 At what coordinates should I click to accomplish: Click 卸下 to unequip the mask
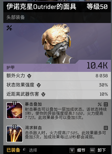click(102, 150)
